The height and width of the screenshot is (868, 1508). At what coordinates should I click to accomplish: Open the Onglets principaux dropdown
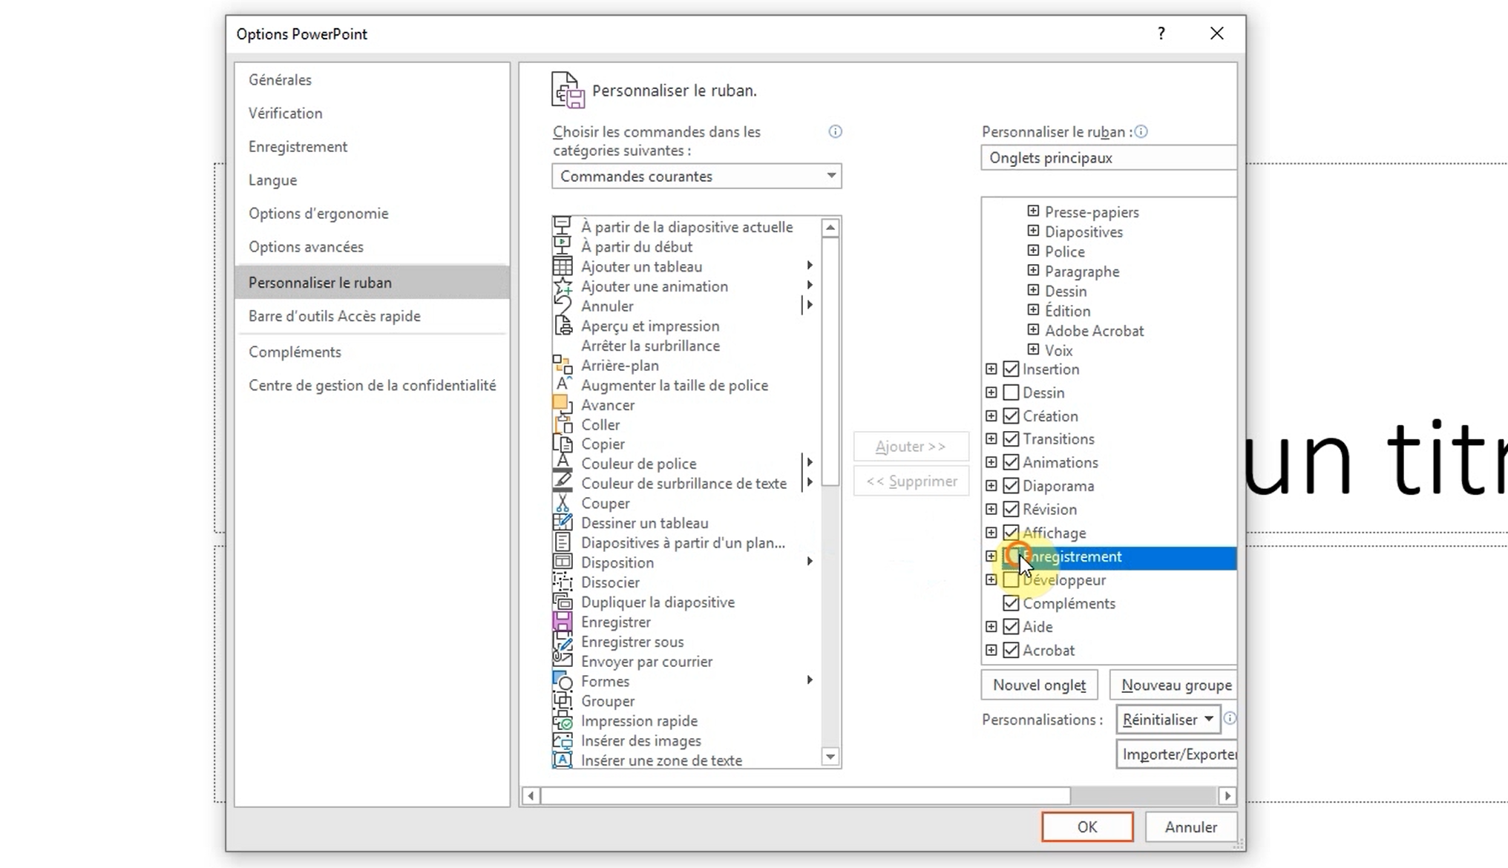1109,157
